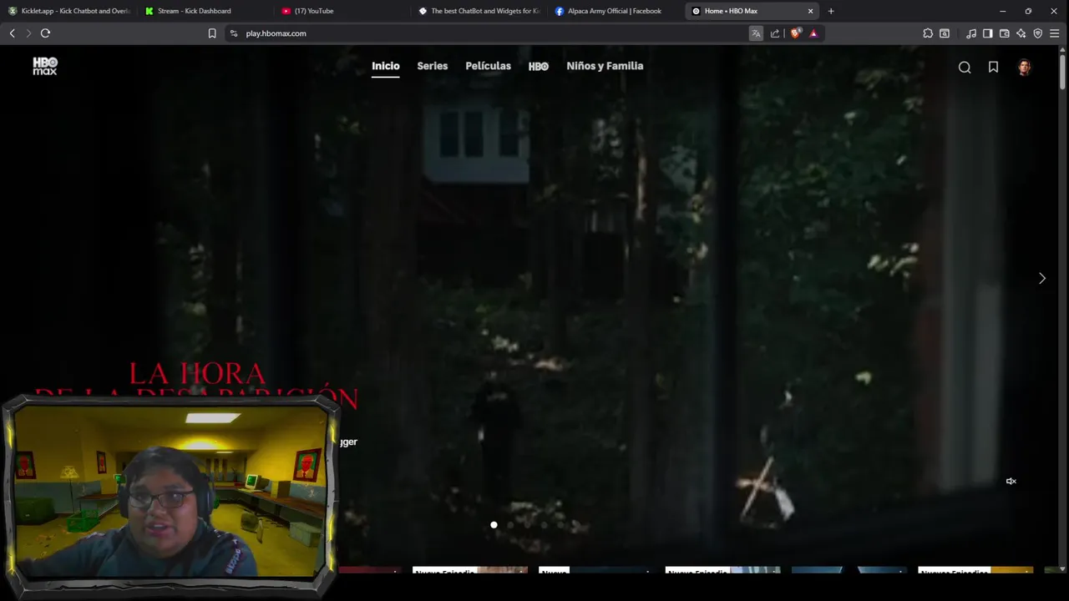Switch to Alpaca Army Official Facebook tab

click(x=616, y=11)
